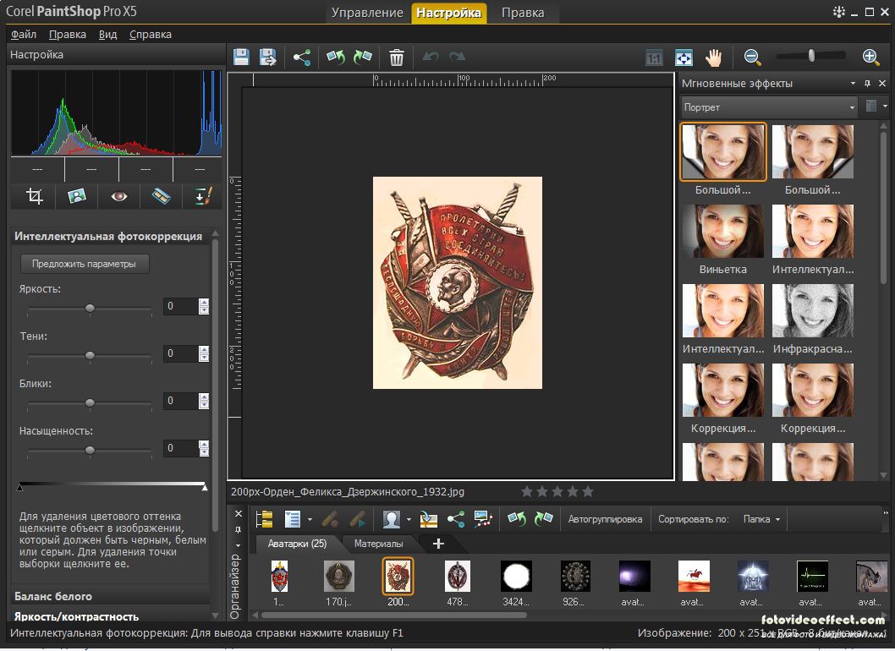Open the Share icon in top toolbar
Screen dimensions: 895x651
click(x=301, y=57)
